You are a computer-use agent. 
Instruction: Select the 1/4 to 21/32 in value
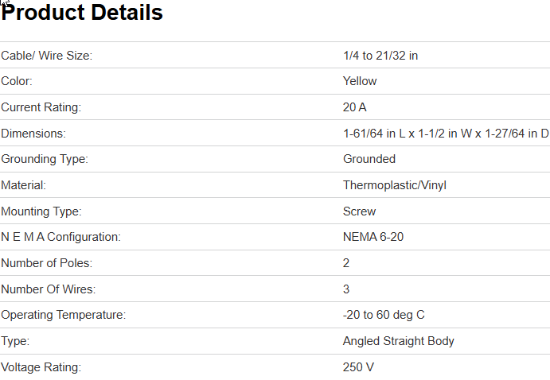(380, 55)
